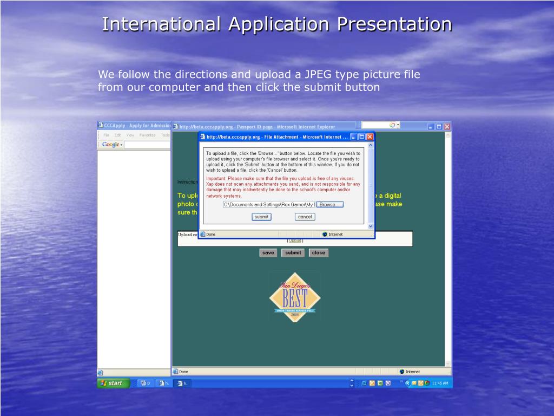The width and height of the screenshot is (554, 416).
Task: Open the Tools menu in CCCApply window
Action: pos(166,135)
